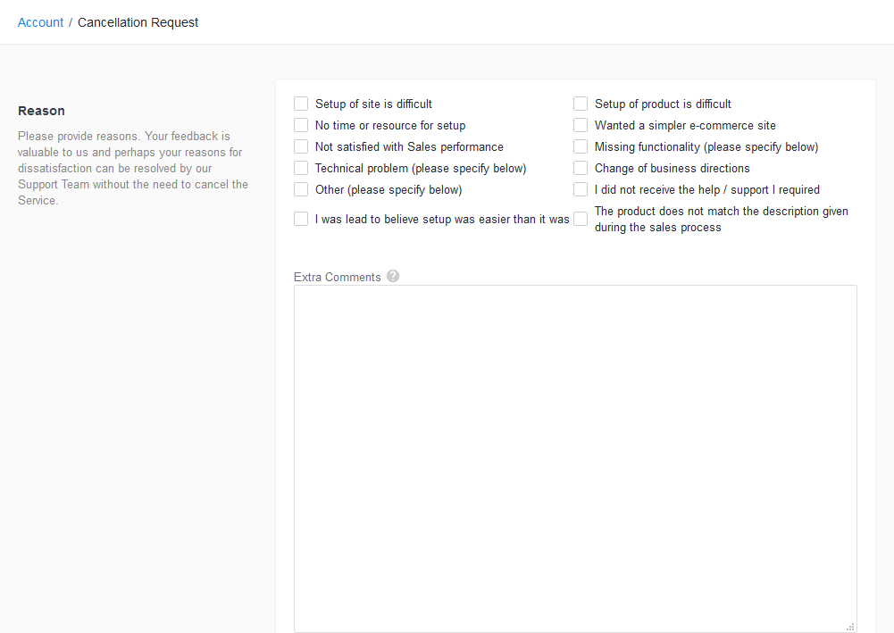Screen dimensions: 894x633
Task: Enable the 'Technical problem' checkbox
Action: (x=301, y=168)
